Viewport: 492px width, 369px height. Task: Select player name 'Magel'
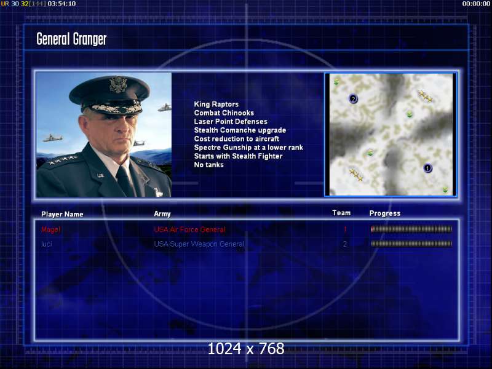coord(50,229)
